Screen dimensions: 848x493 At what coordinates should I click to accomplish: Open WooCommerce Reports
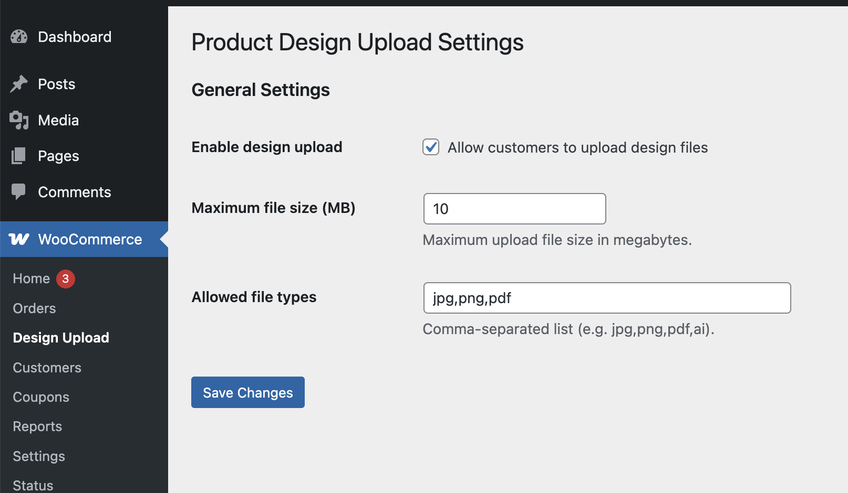tap(37, 426)
